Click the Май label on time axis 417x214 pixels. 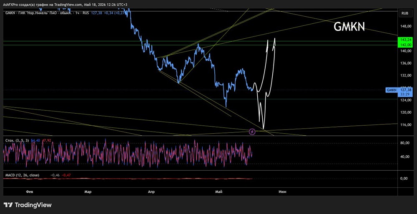[219, 192]
